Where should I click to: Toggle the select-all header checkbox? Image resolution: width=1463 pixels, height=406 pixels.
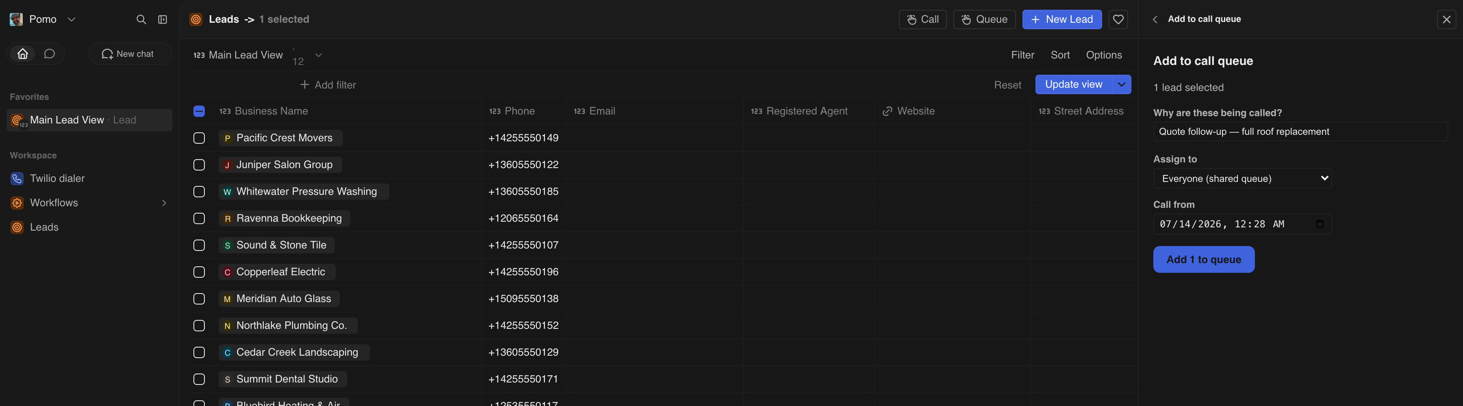click(x=199, y=111)
